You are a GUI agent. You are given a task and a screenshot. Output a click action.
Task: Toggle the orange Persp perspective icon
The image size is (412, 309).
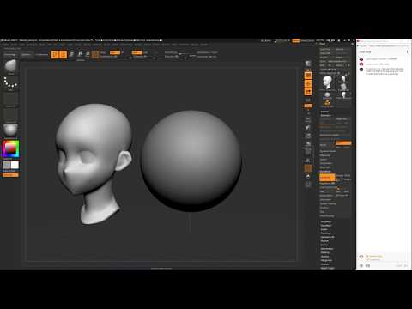pos(308,76)
